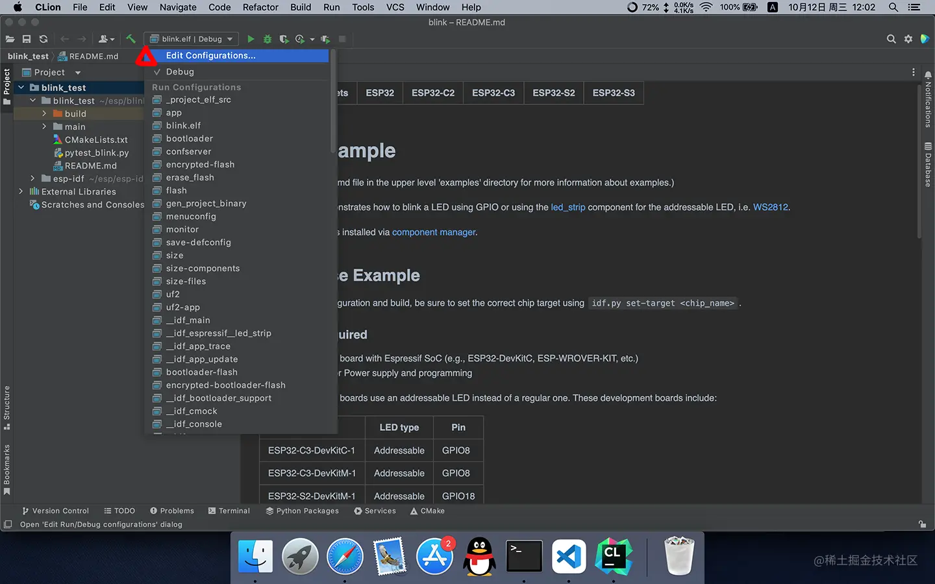Viewport: 935px width, 584px height.
Task: Collapse the blink_test root module node
Action: pyautogui.click(x=21, y=88)
